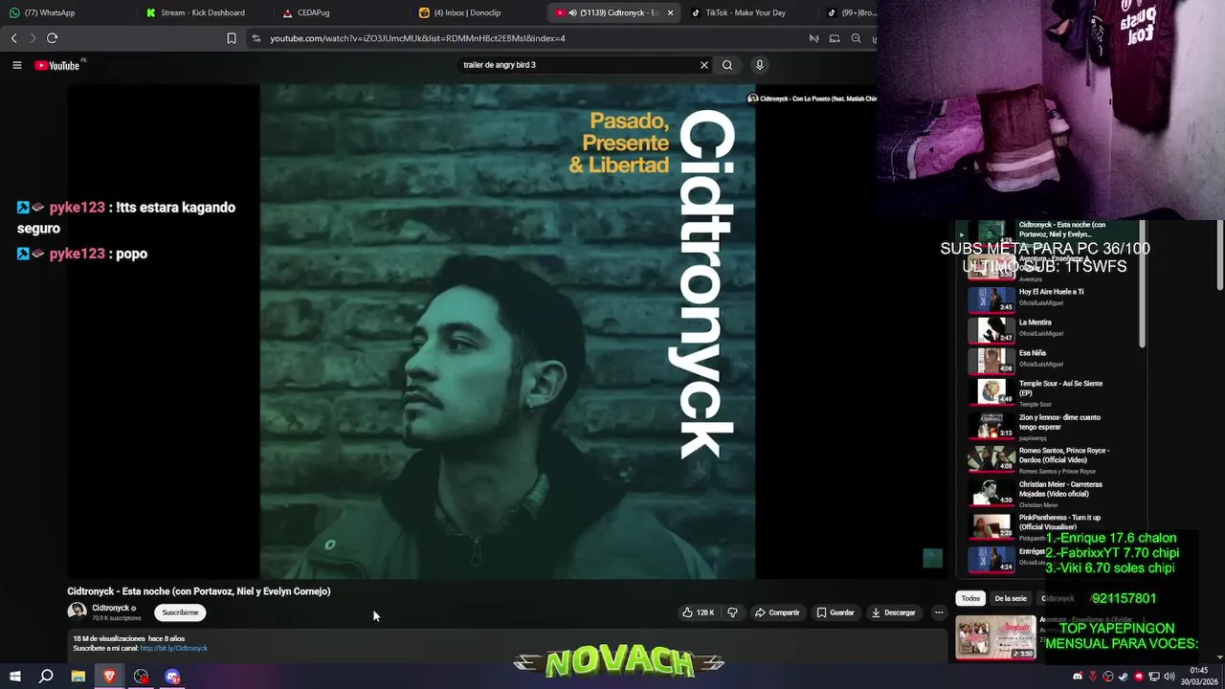Go to the YouTube home logo
The width and height of the screenshot is (1225, 689).
pos(57,65)
